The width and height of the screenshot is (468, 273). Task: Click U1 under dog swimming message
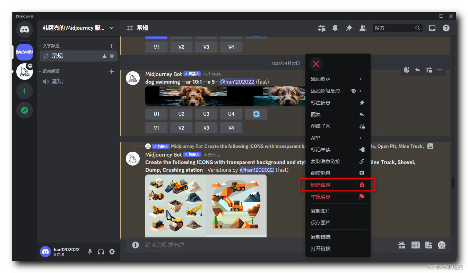click(156, 114)
